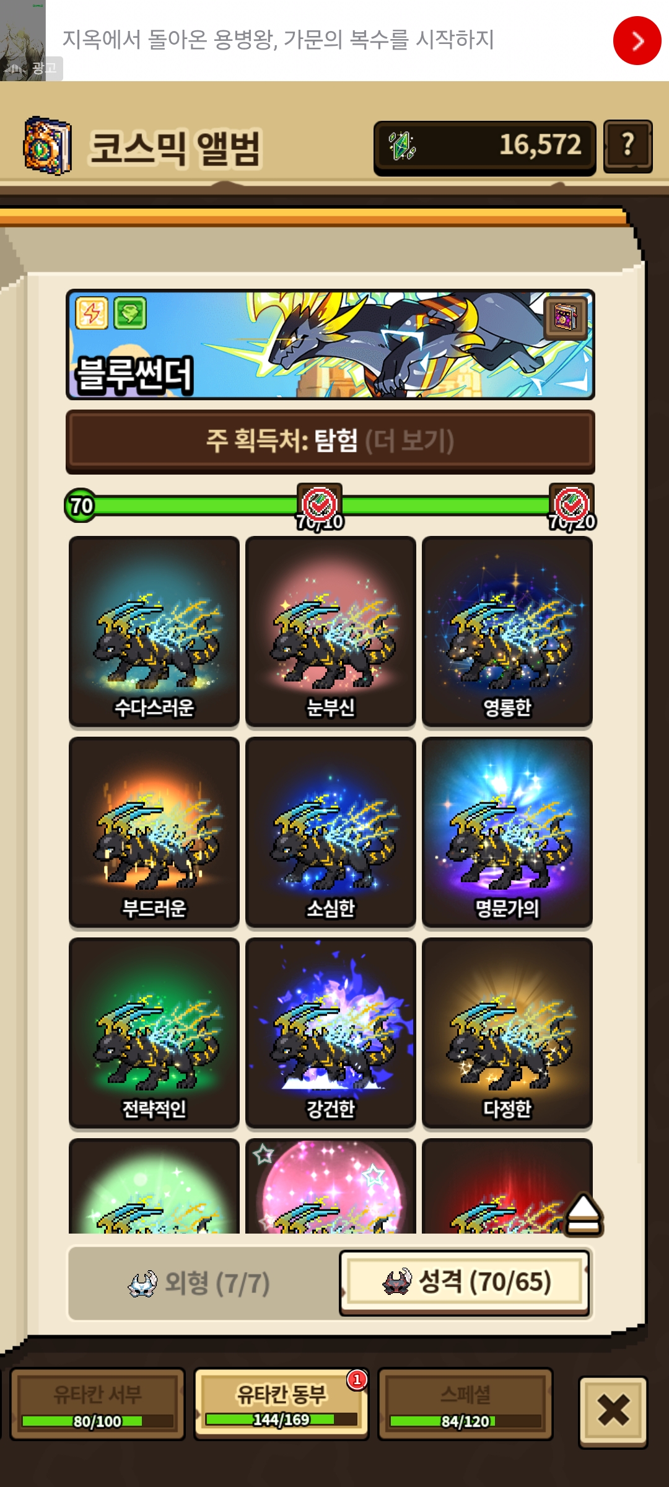
Task: Open the 유타칸 서부 80/100 section
Action: [97, 1404]
